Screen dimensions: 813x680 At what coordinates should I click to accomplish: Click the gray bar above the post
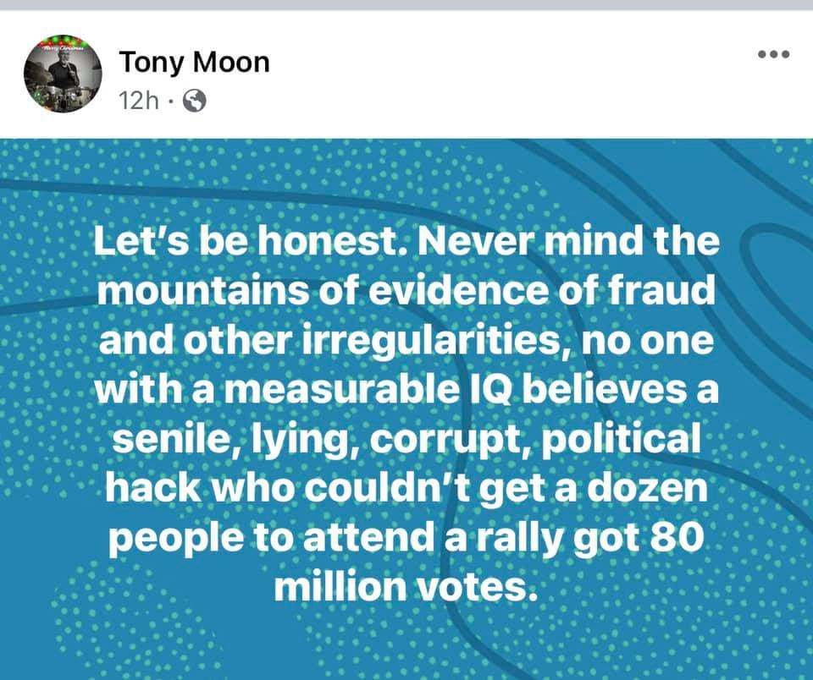tap(406, 4)
